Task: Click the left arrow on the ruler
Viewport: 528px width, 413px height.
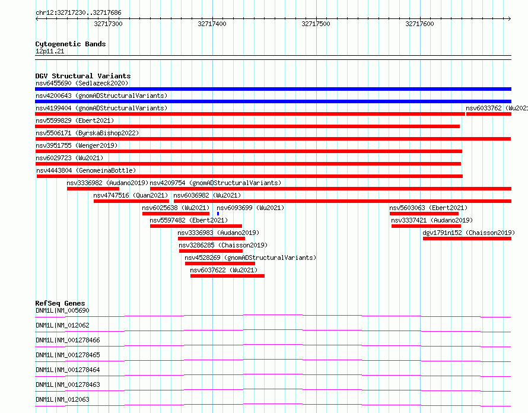Action: [x=37, y=19]
